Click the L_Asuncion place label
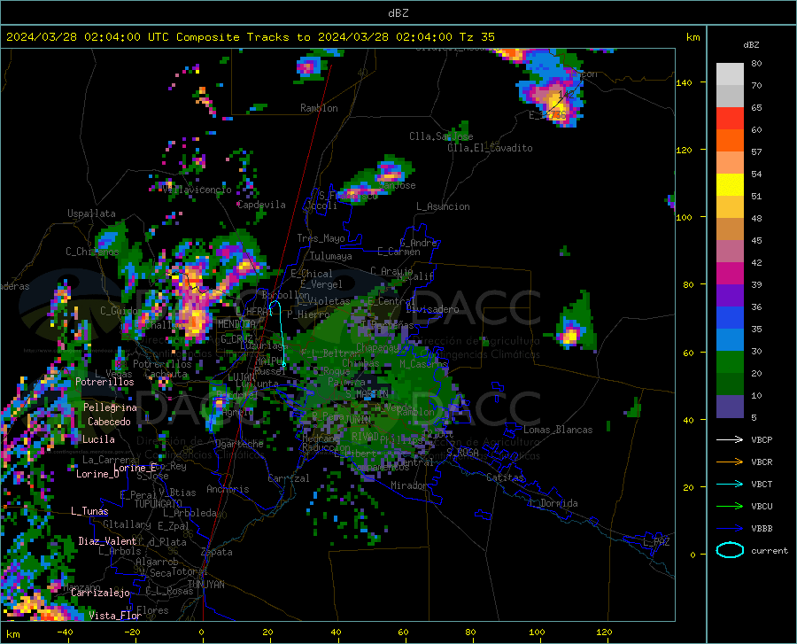 pos(443,206)
